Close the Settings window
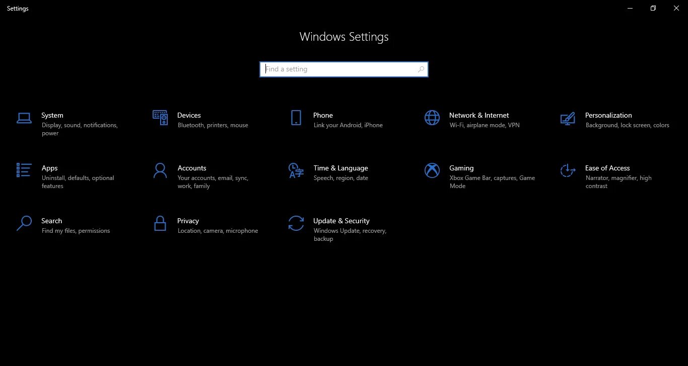This screenshot has height=366, width=688. point(676,8)
